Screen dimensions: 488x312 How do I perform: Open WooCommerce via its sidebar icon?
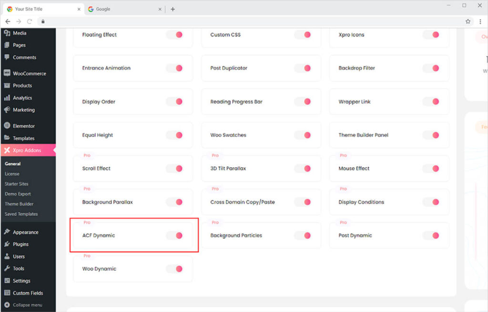[7, 73]
